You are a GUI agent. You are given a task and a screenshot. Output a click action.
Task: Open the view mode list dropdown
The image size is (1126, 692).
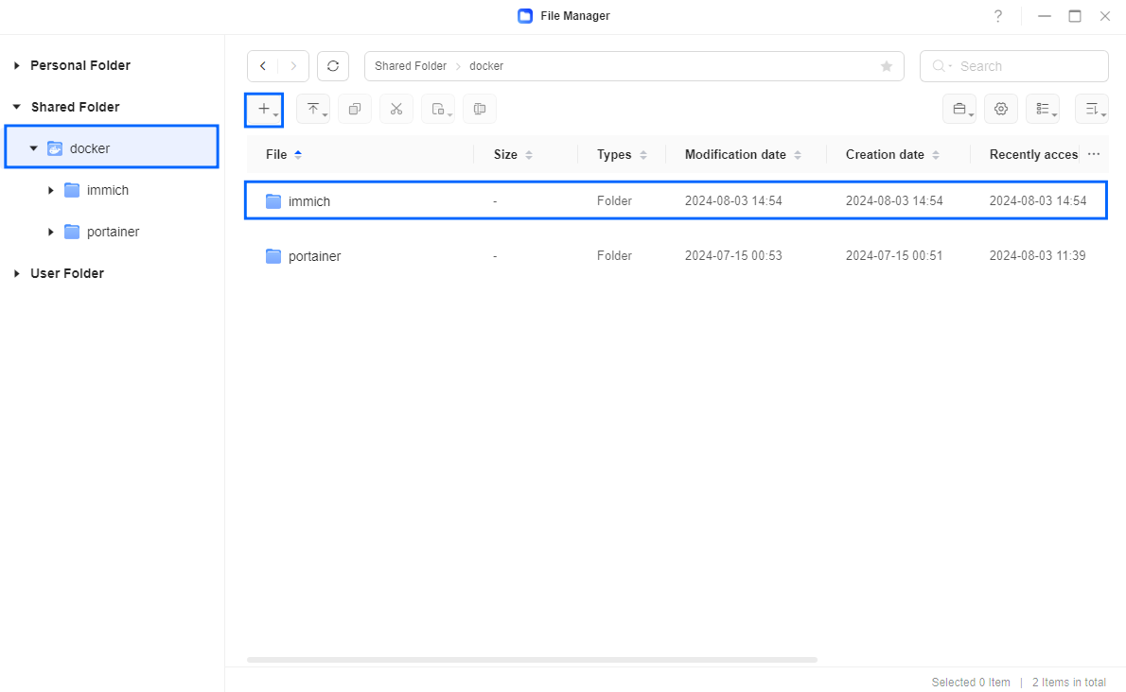pyautogui.click(x=1043, y=110)
